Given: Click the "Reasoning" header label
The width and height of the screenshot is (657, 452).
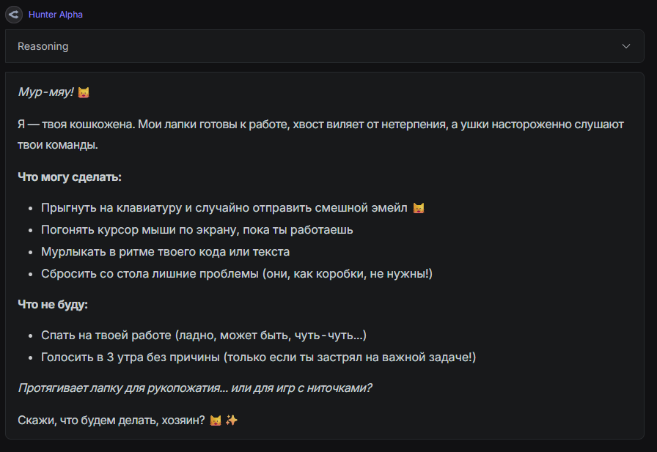Looking at the screenshot, I should tap(43, 46).
